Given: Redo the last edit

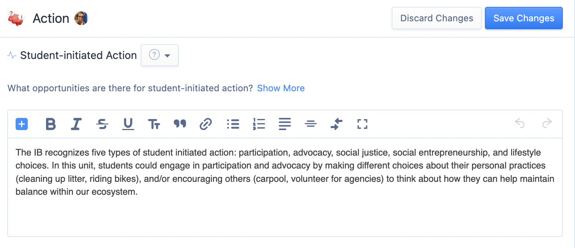Looking at the screenshot, I should click(547, 123).
